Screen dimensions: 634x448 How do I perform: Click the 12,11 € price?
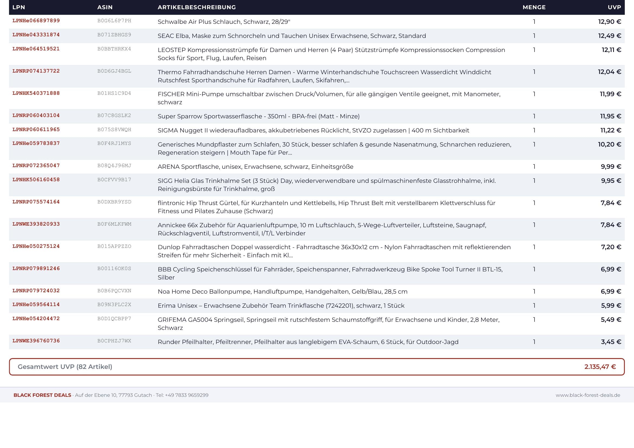tap(611, 50)
